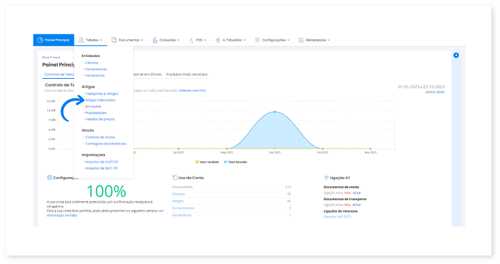Click the Exportar SAF-T(PT) link
Image resolution: width=500 pixels, height=264 pixels.
tap(338, 215)
